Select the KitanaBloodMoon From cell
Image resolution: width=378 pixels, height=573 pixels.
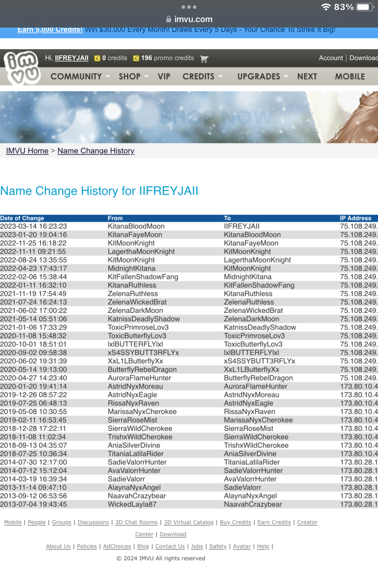tap(136, 226)
